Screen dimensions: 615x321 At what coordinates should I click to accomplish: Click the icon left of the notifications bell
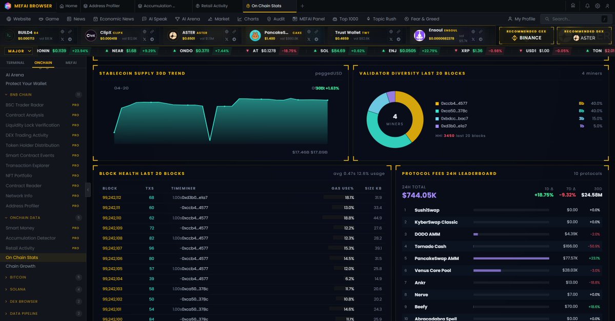(x=573, y=6)
